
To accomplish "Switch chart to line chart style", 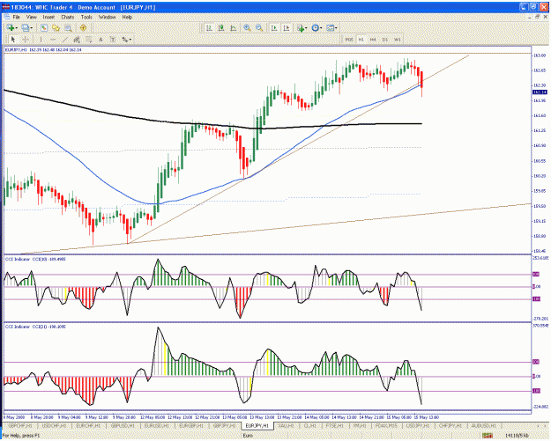I will 234,27.
